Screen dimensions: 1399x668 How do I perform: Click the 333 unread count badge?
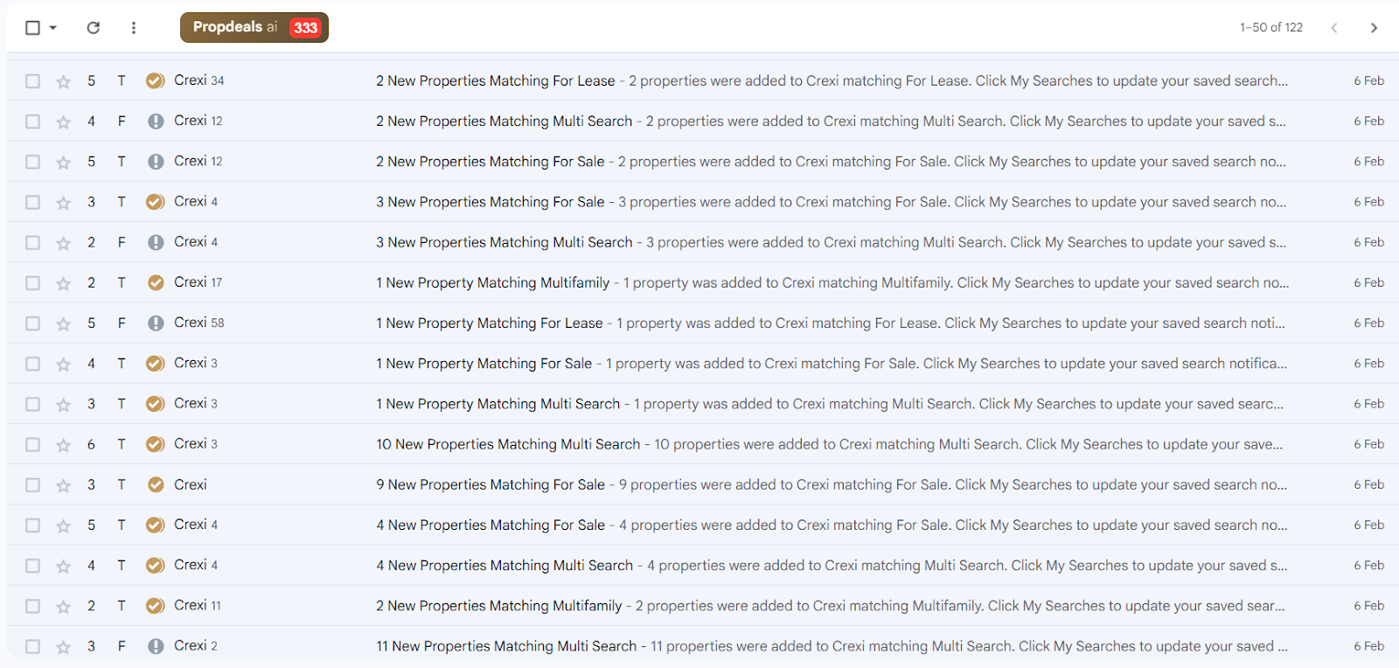pos(305,28)
